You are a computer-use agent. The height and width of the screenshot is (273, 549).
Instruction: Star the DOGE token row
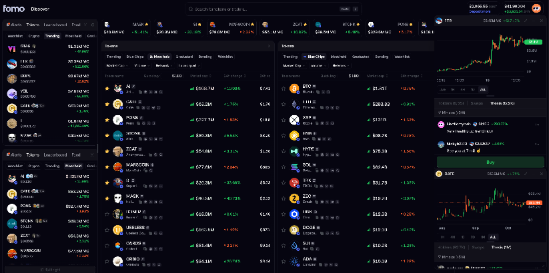284,230
